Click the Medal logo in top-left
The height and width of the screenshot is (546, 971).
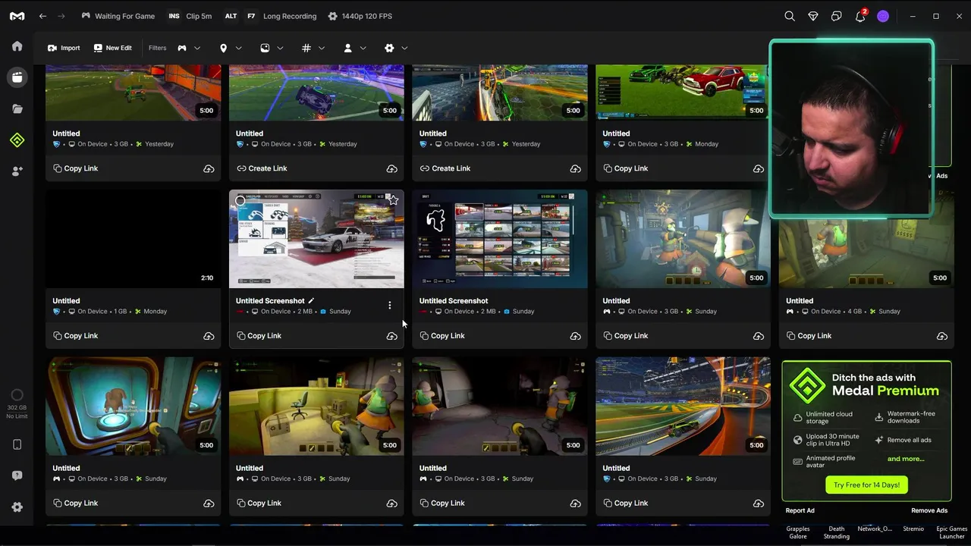pos(17,16)
